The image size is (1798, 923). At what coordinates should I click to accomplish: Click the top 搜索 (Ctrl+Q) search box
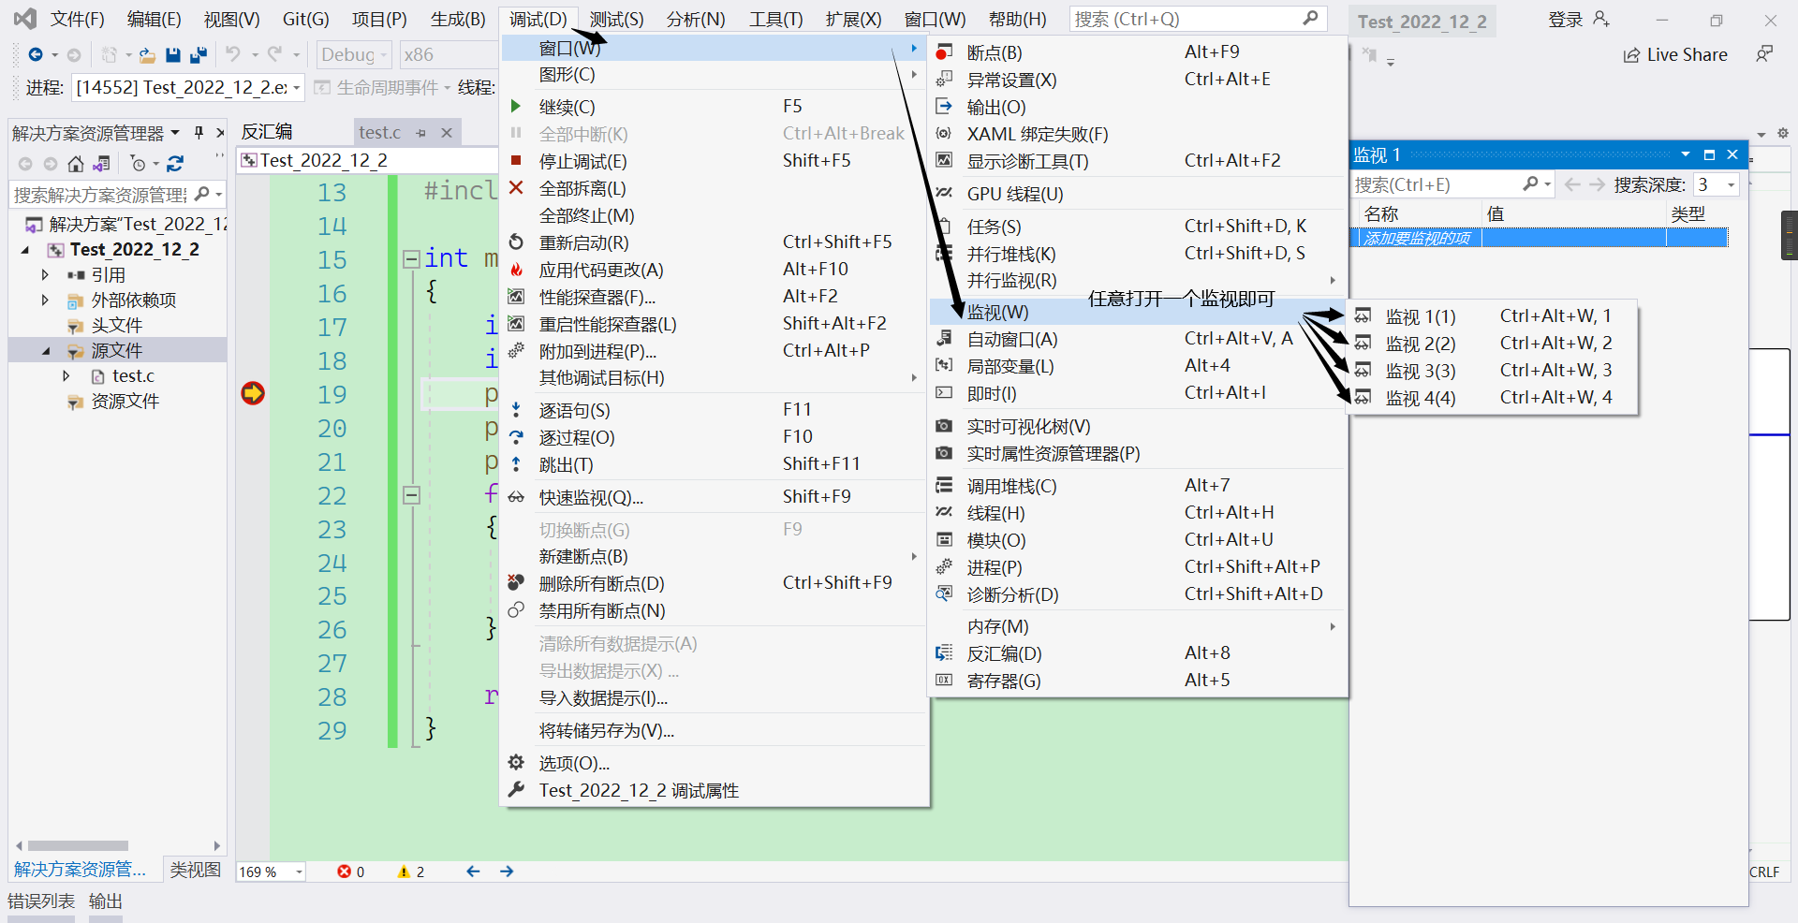coord(1197,19)
